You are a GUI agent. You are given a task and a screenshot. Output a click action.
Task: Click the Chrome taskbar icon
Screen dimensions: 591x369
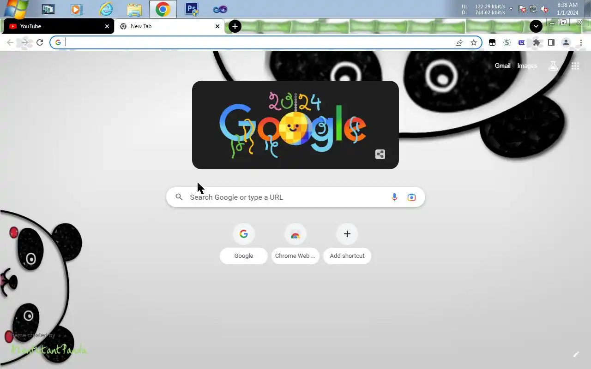(x=163, y=9)
